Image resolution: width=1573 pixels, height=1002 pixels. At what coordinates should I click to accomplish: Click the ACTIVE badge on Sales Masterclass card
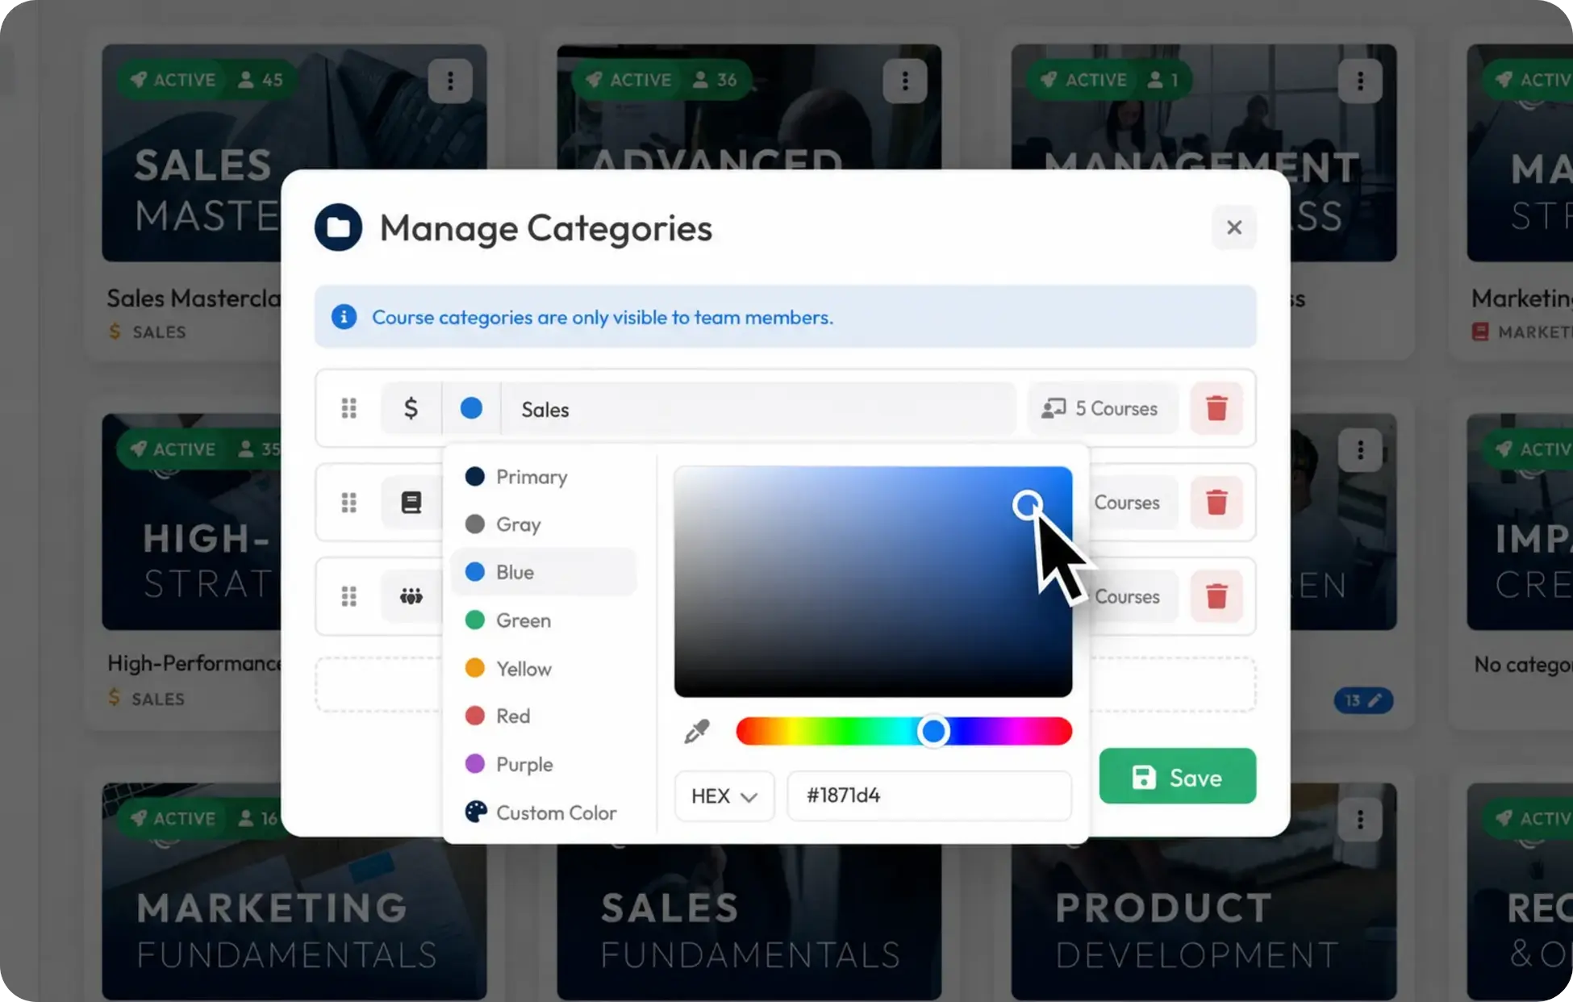(x=173, y=80)
